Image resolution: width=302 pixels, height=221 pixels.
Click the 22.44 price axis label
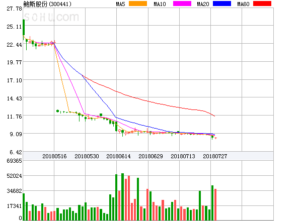(14, 45)
